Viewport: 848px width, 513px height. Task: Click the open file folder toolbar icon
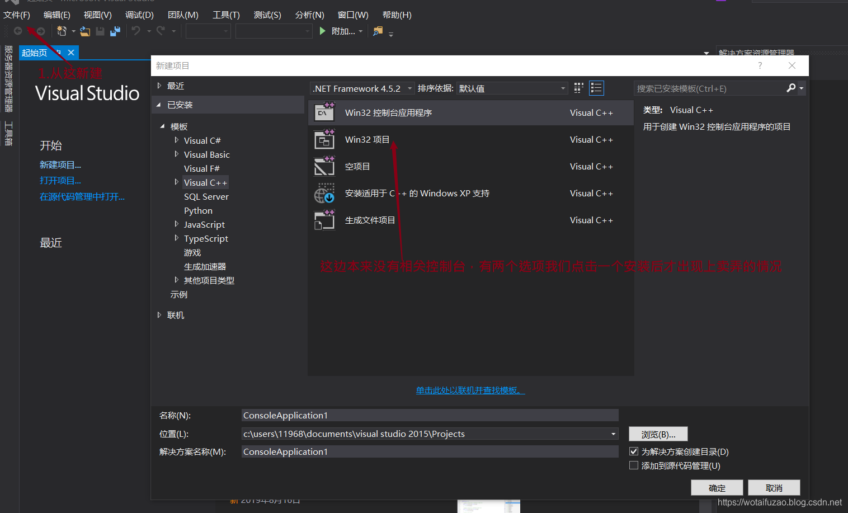[x=85, y=31]
